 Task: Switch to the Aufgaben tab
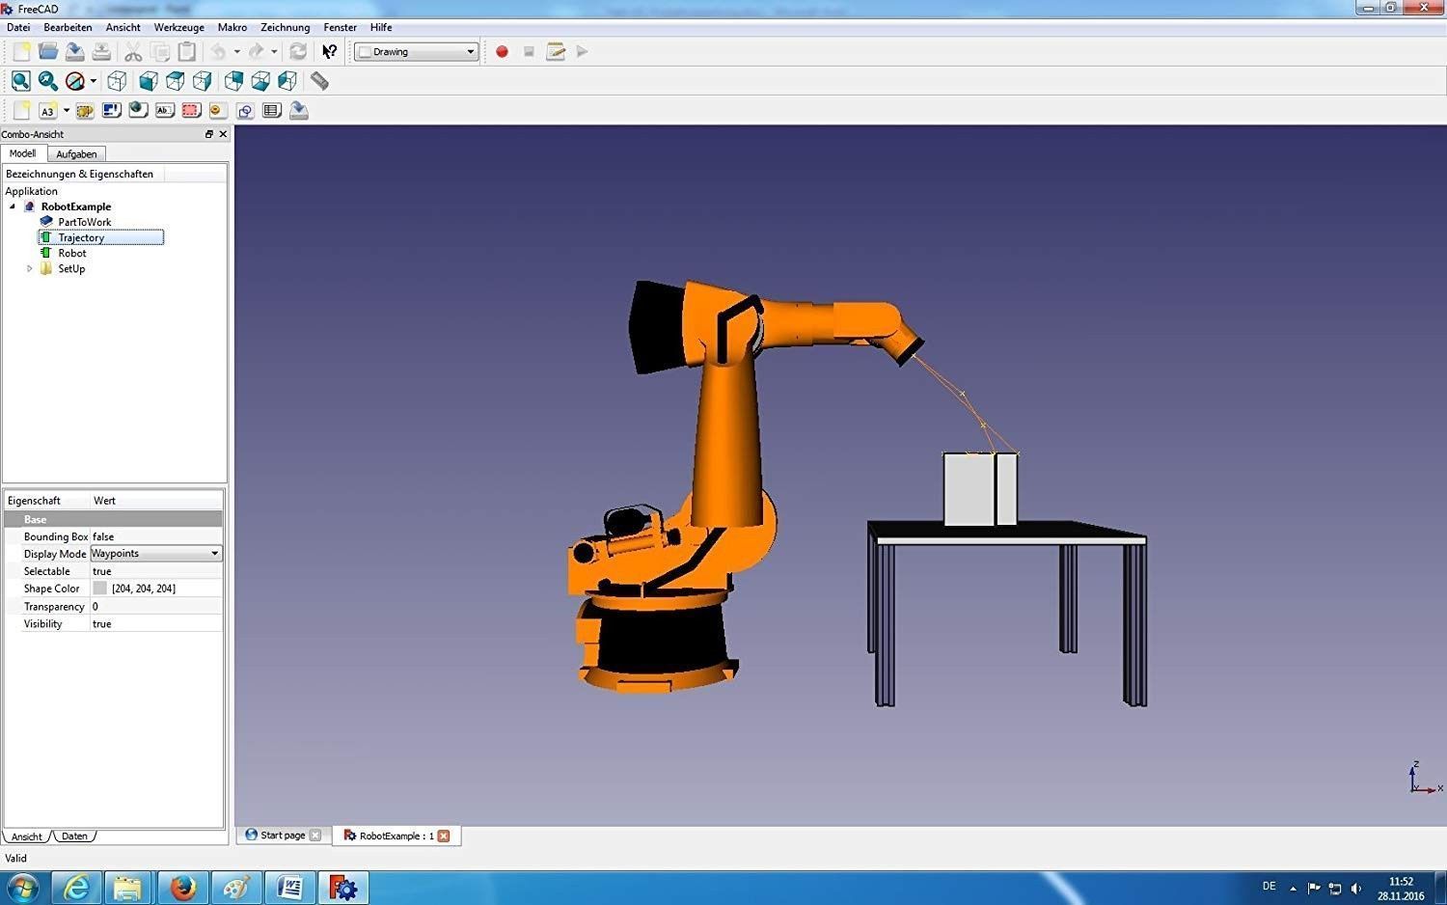pyautogui.click(x=76, y=154)
